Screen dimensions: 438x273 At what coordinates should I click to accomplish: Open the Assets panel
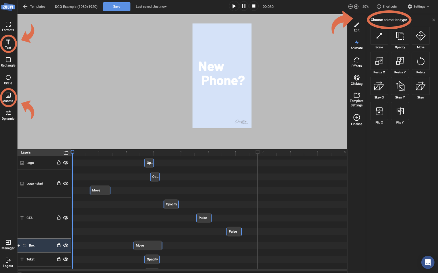point(8,97)
